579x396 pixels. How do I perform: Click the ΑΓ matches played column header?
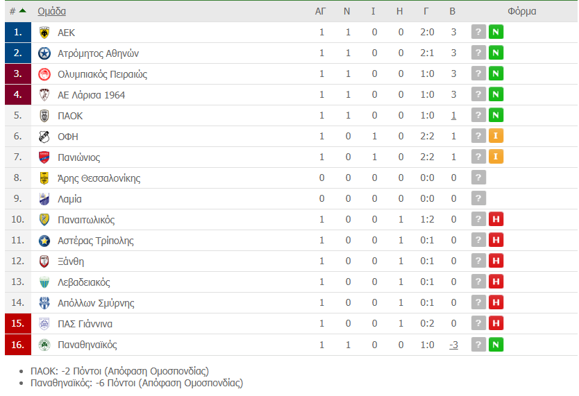pos(321,11)
